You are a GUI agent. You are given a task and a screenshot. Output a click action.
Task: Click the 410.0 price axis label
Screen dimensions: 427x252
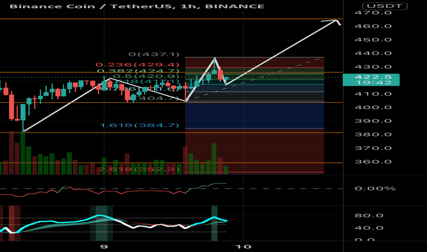(x=373, y=94)
